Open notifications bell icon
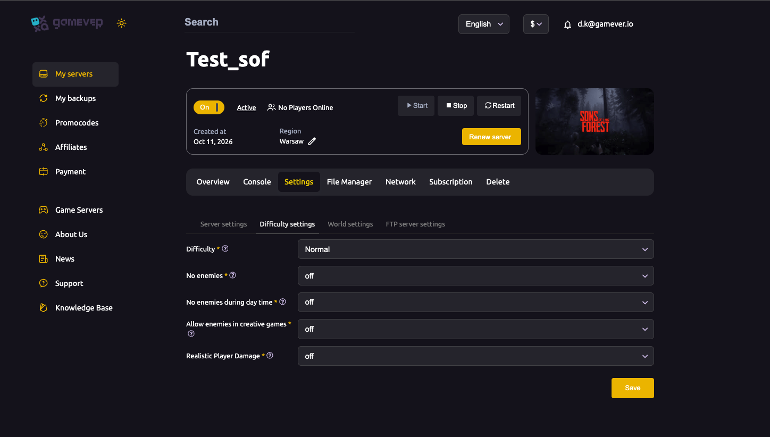Viewport: 770px width, 437px height. click(x=567, y=24)
